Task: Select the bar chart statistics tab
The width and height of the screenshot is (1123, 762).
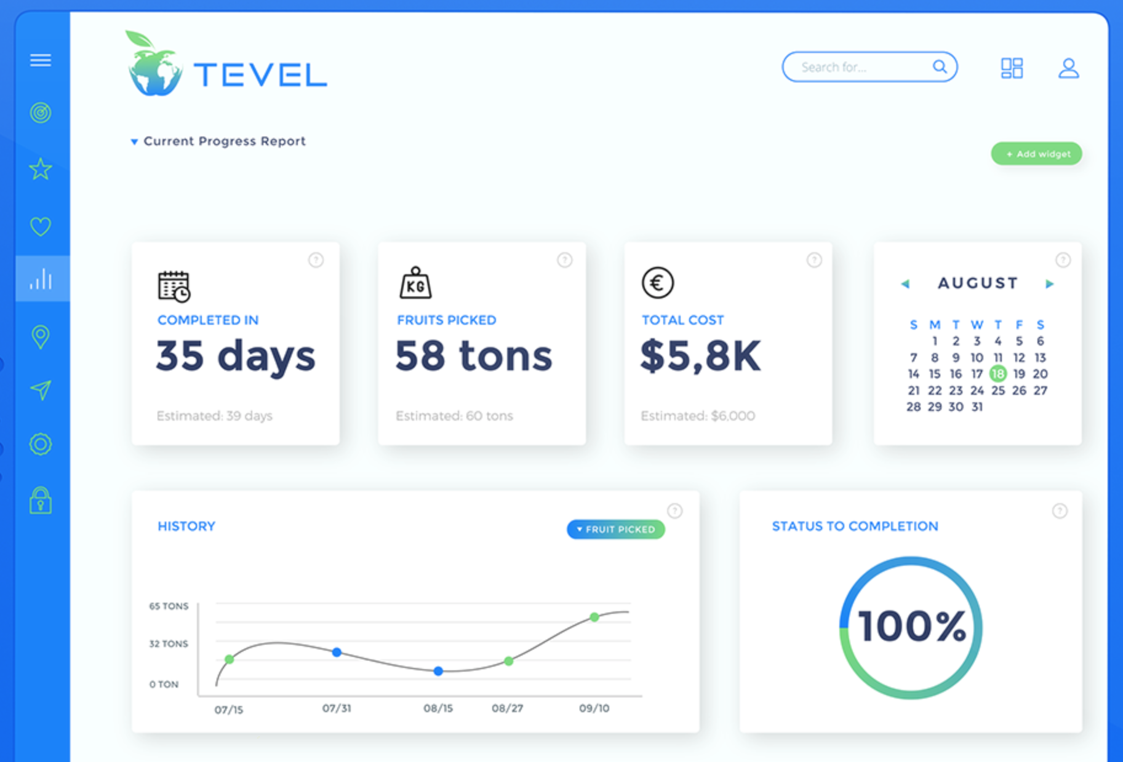Action: 41,279
